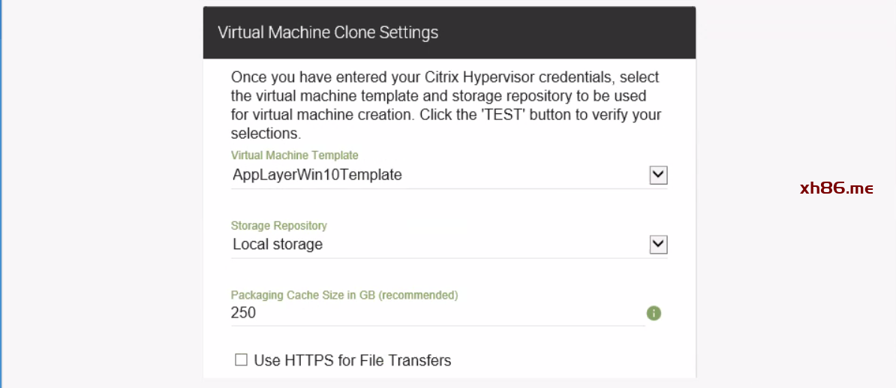Click the Local storage combo box value
This screenshot has height=388, width=896.
pos(278,245)
